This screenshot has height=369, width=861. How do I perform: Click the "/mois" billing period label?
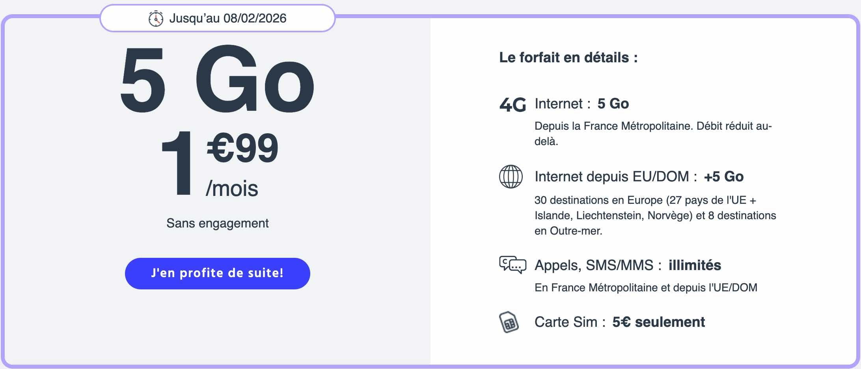[x=232, y=188]
